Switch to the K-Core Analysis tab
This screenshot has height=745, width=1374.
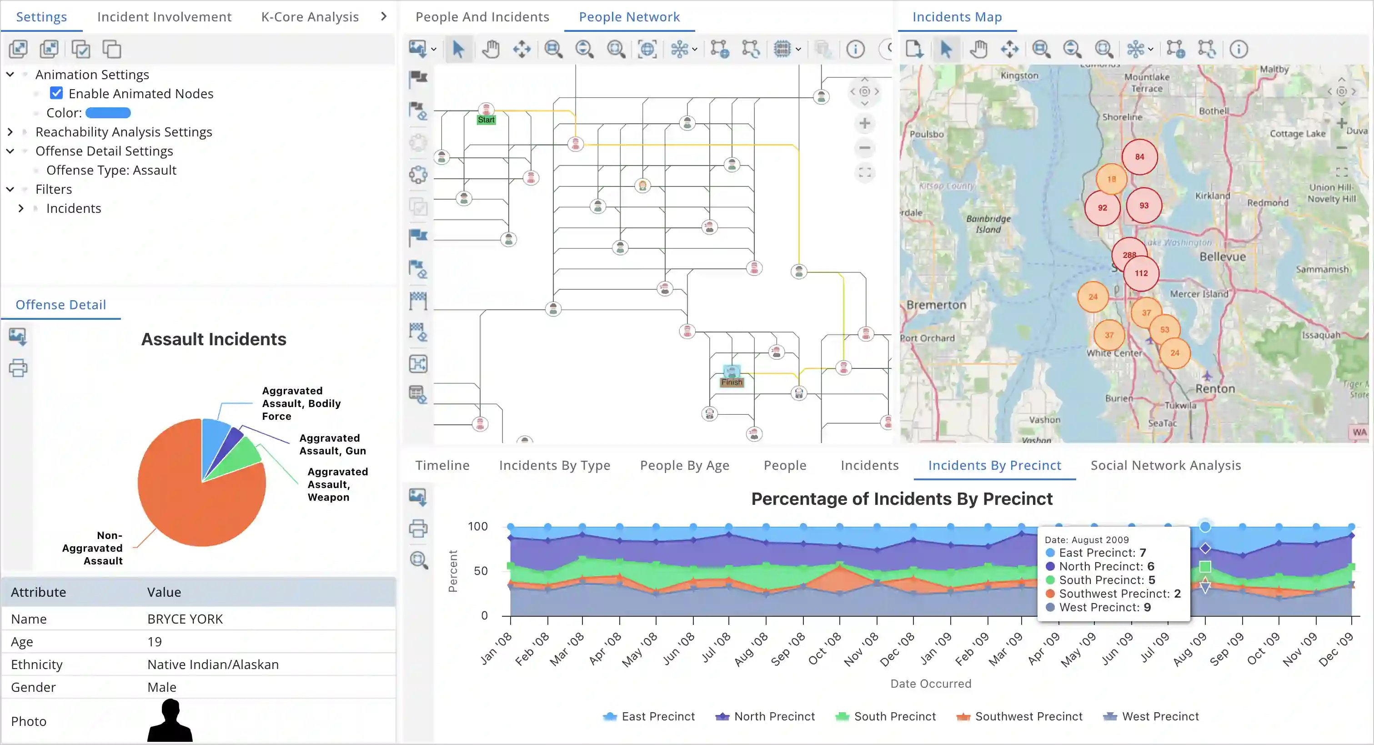310,16
